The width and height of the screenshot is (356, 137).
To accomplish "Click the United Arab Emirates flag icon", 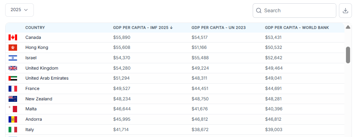I will tap(13, 78).
